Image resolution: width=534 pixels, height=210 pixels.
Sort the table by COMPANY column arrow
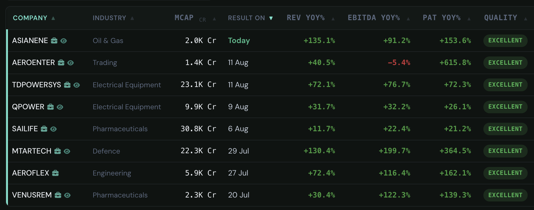point(53,18)
